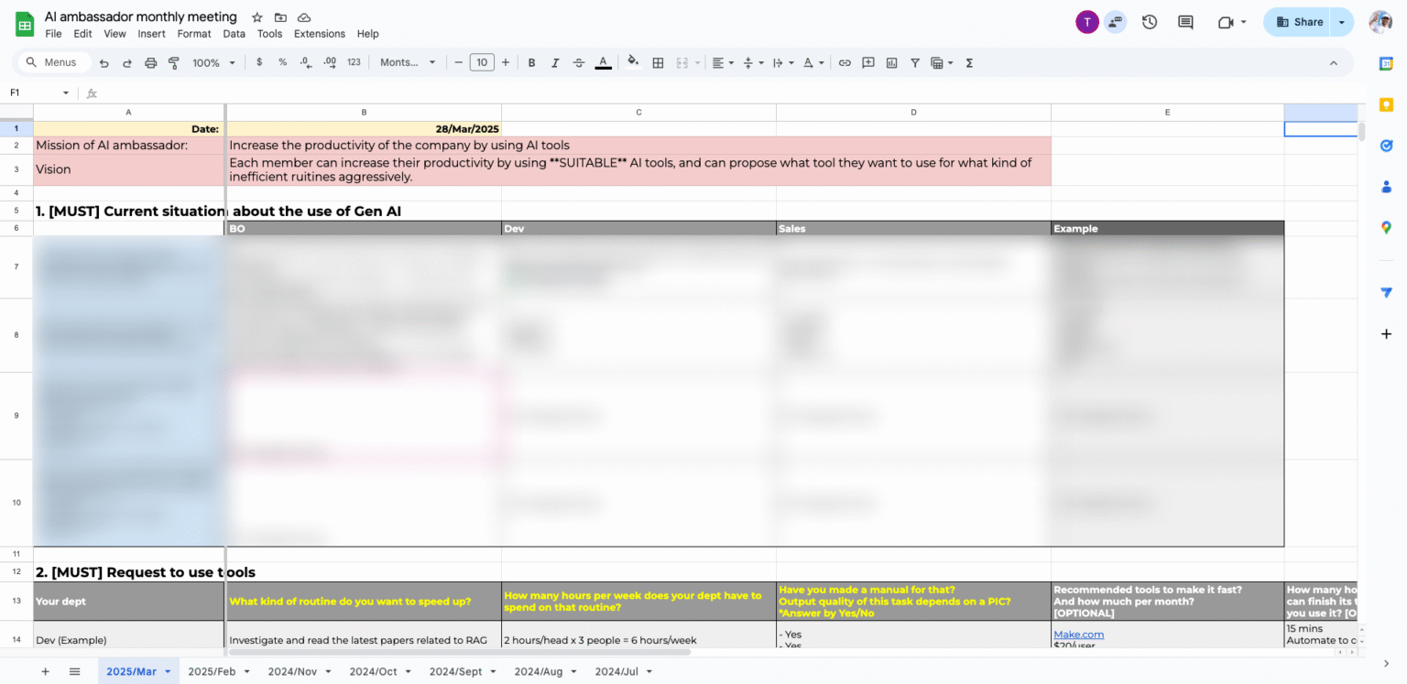This screenshot has width=1407, height=684.
Task: Open the File menu
Action: pyautogui.click(x=53, y=34)
